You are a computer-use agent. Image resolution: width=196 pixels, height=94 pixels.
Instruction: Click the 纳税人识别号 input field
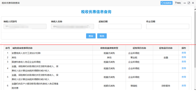point(25,26)
